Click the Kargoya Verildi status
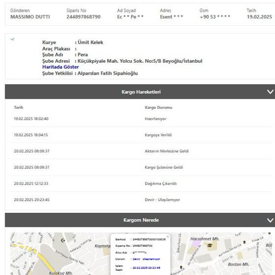 pos(158,135)
